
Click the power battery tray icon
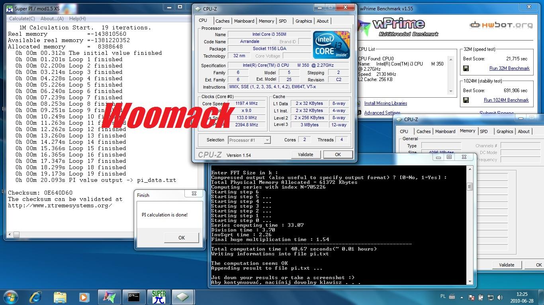482,297
